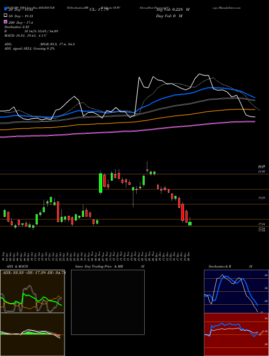Click the white 50 Day legend swatch
Viewport: 269px width, 356px height.
[x=5, y=16]
